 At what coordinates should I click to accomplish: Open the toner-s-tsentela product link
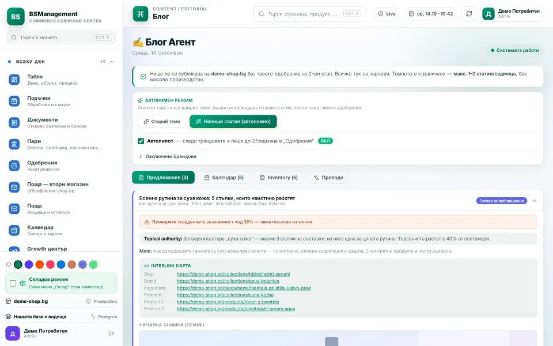[x=228, y=302]
